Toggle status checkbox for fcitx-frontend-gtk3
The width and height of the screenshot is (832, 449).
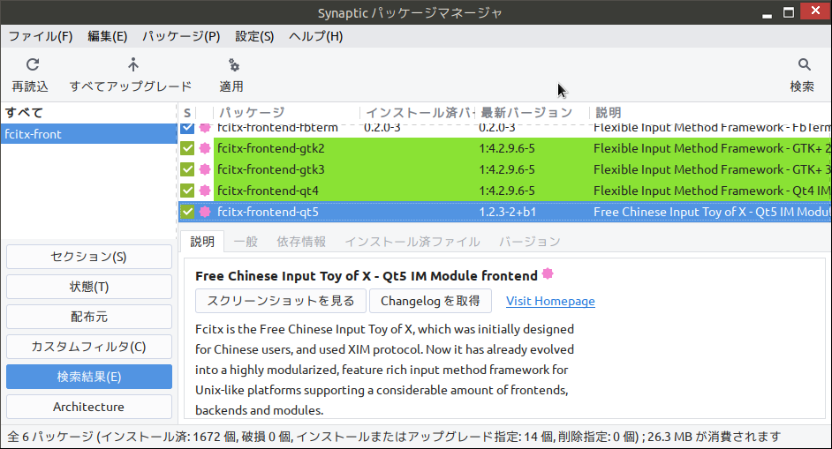[187, 169]
